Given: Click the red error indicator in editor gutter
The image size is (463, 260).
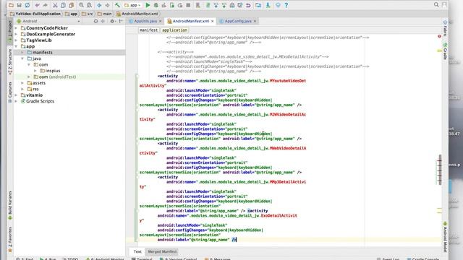Looking at the screenshot, I should (439, 36).
